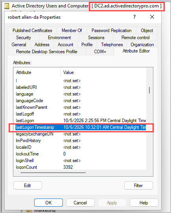This screenshot has height=213, width=171.
Task: Switch to the General tab
Action: (19, 45)
